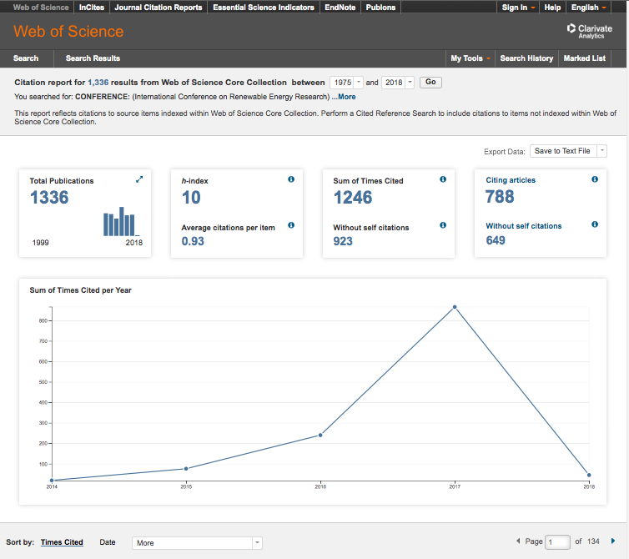Screen dimensions: 629x559
Task: Open Search History
Action: 526,58
